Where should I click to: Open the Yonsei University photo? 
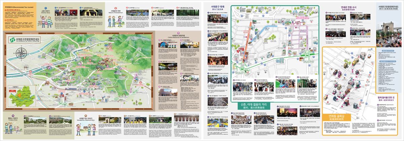[x=35, y=120]
